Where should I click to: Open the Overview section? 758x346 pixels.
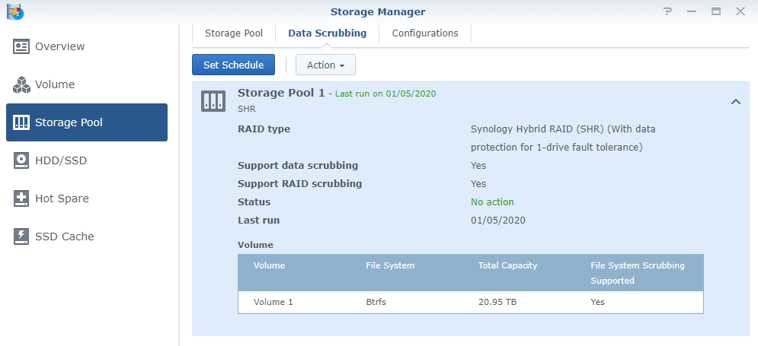pos(87,47)
